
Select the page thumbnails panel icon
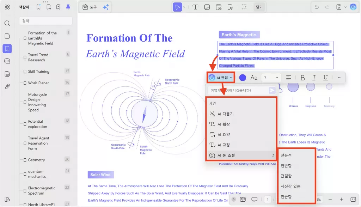tap(7, 36)
